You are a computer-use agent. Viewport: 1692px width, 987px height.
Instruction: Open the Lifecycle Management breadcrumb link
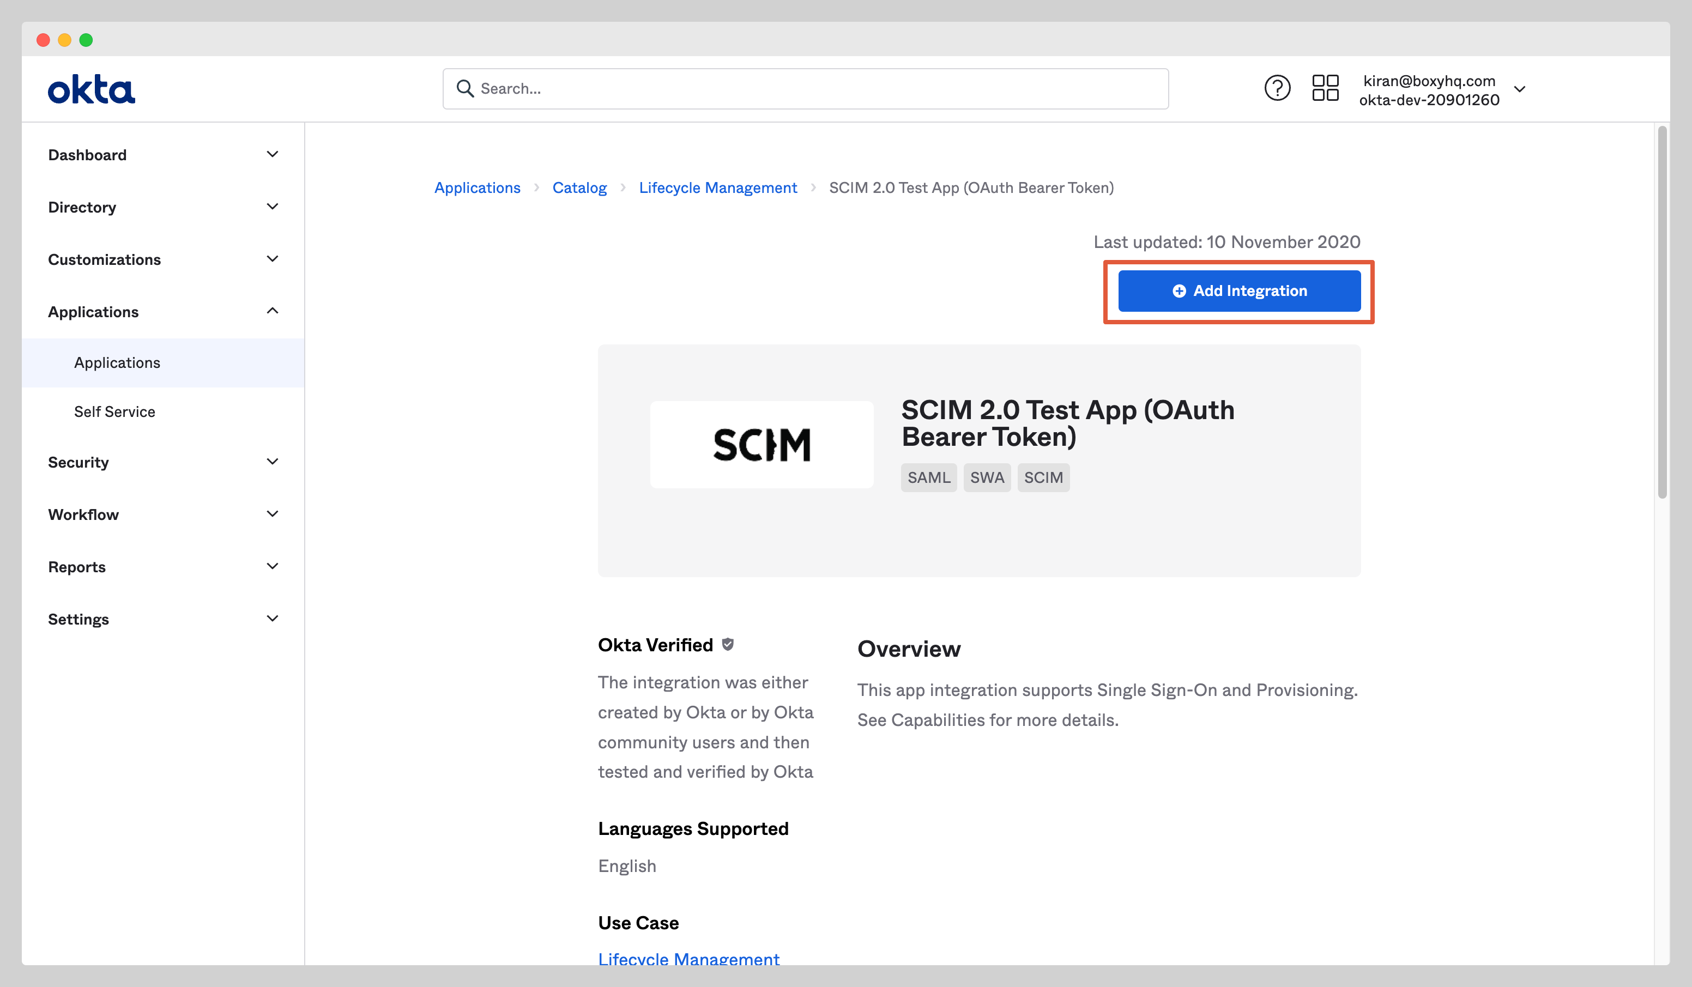tap(718, 187)
